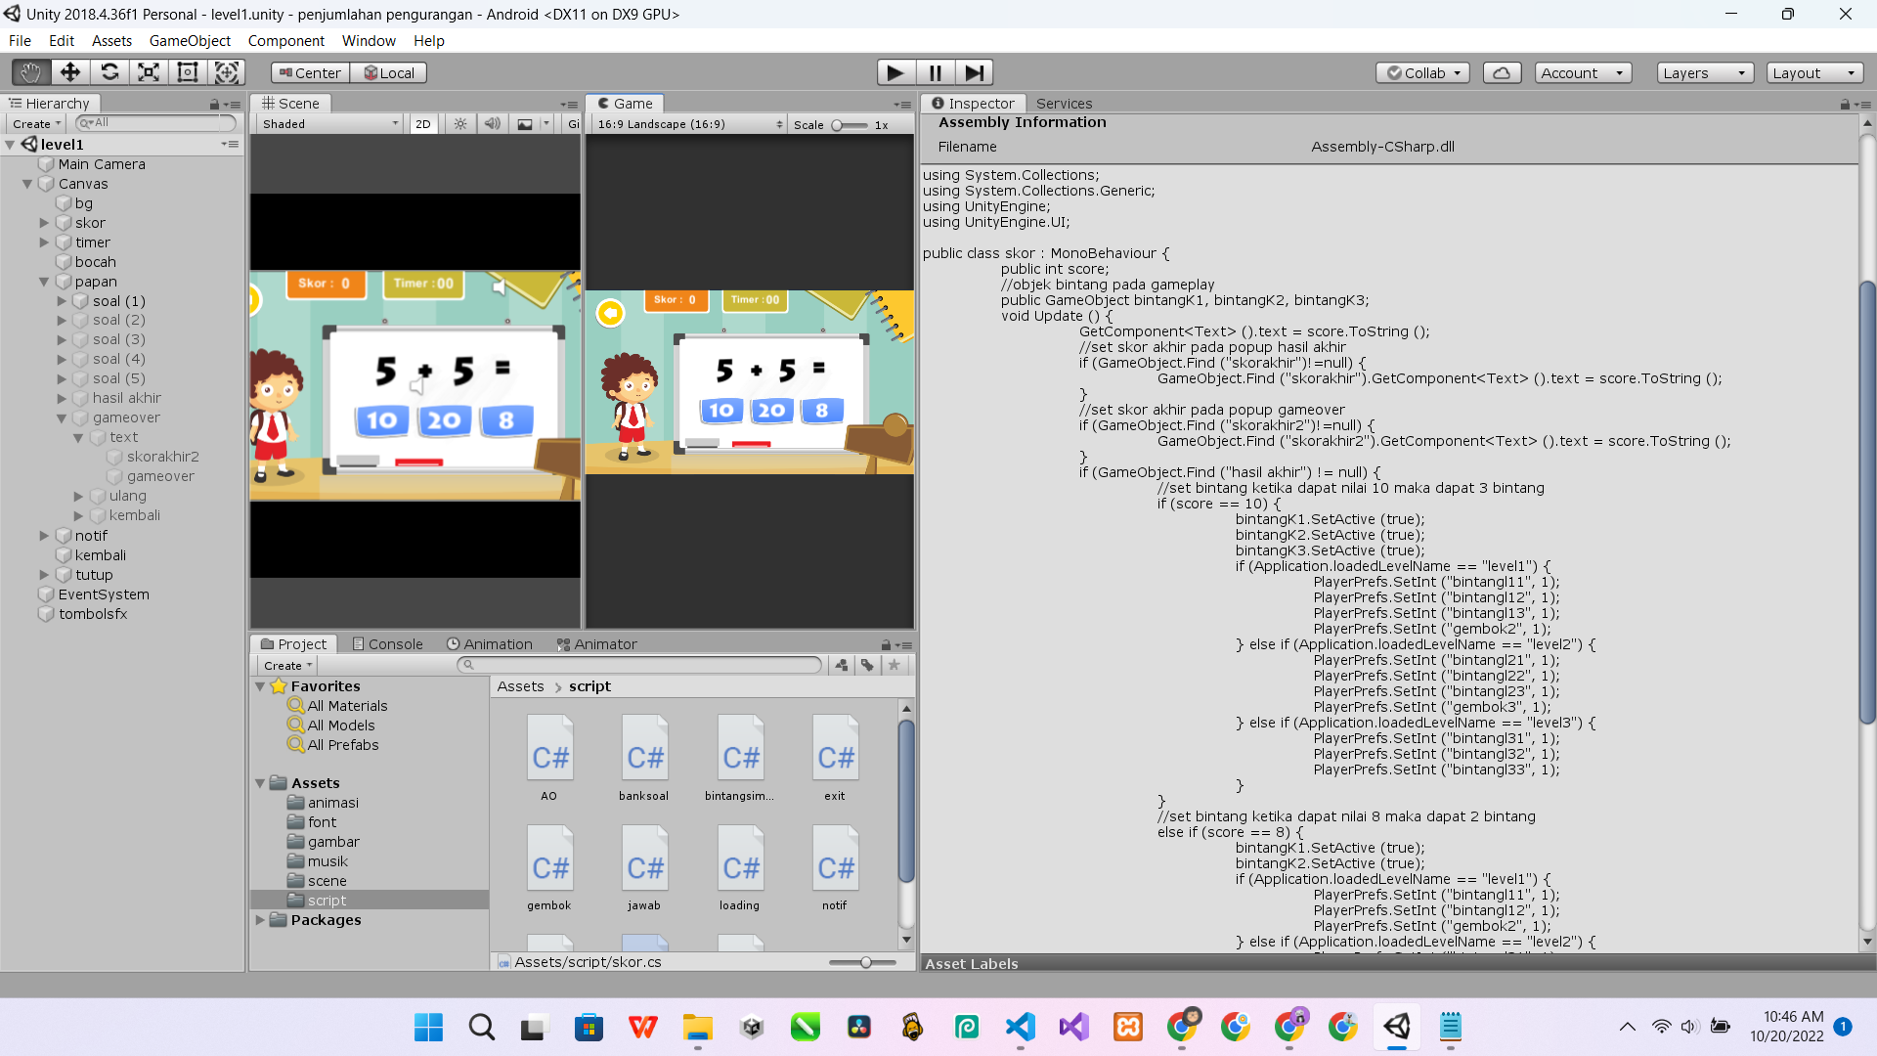Toggle 2D mode in Scene view
The width and height of the screenshot is (1877, 1056).
tap(422, 124)
